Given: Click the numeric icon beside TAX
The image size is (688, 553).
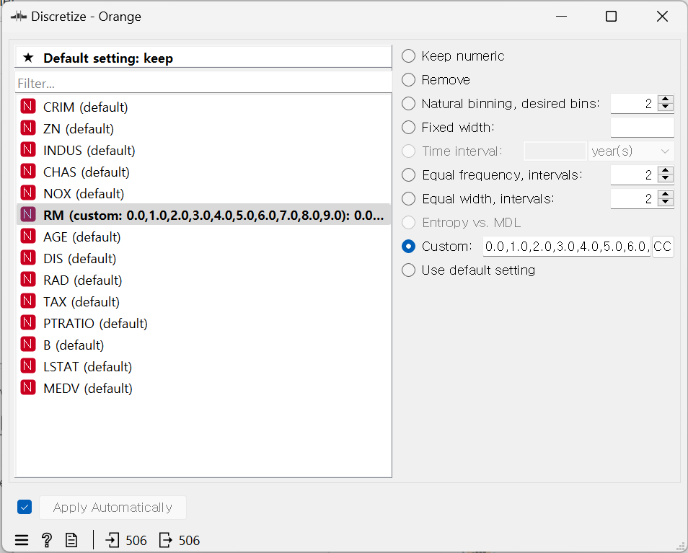Looking at the screenshot, I should (28, 301).
